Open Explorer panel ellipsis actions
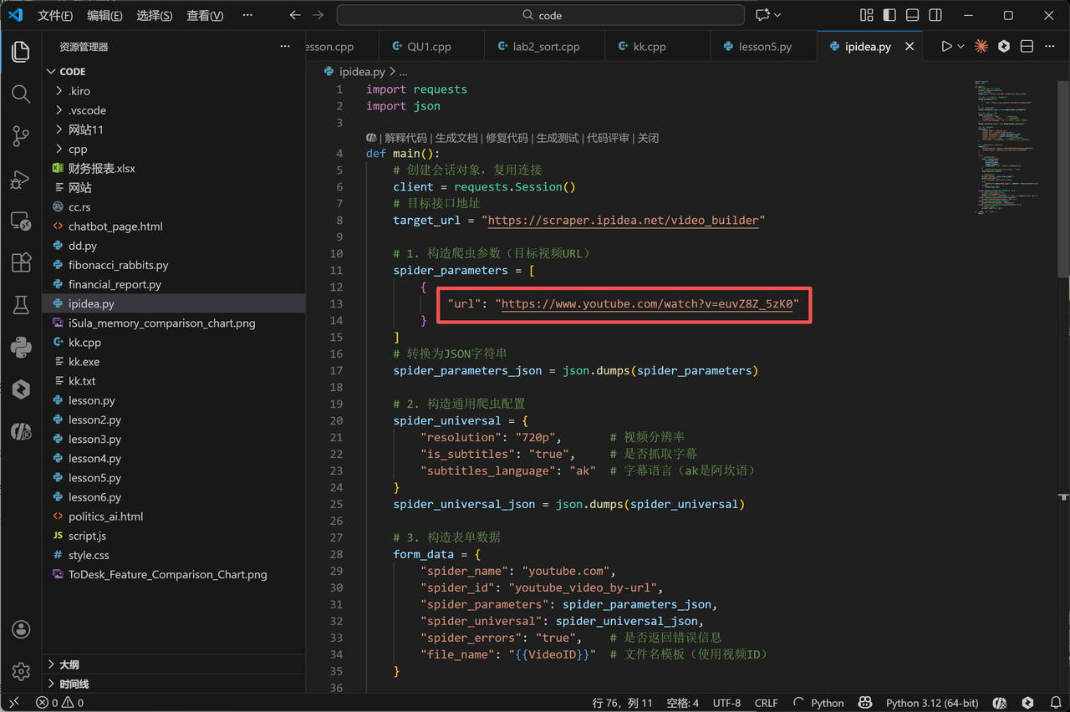Screen dimensions: 1070x712 click(285, 47)
